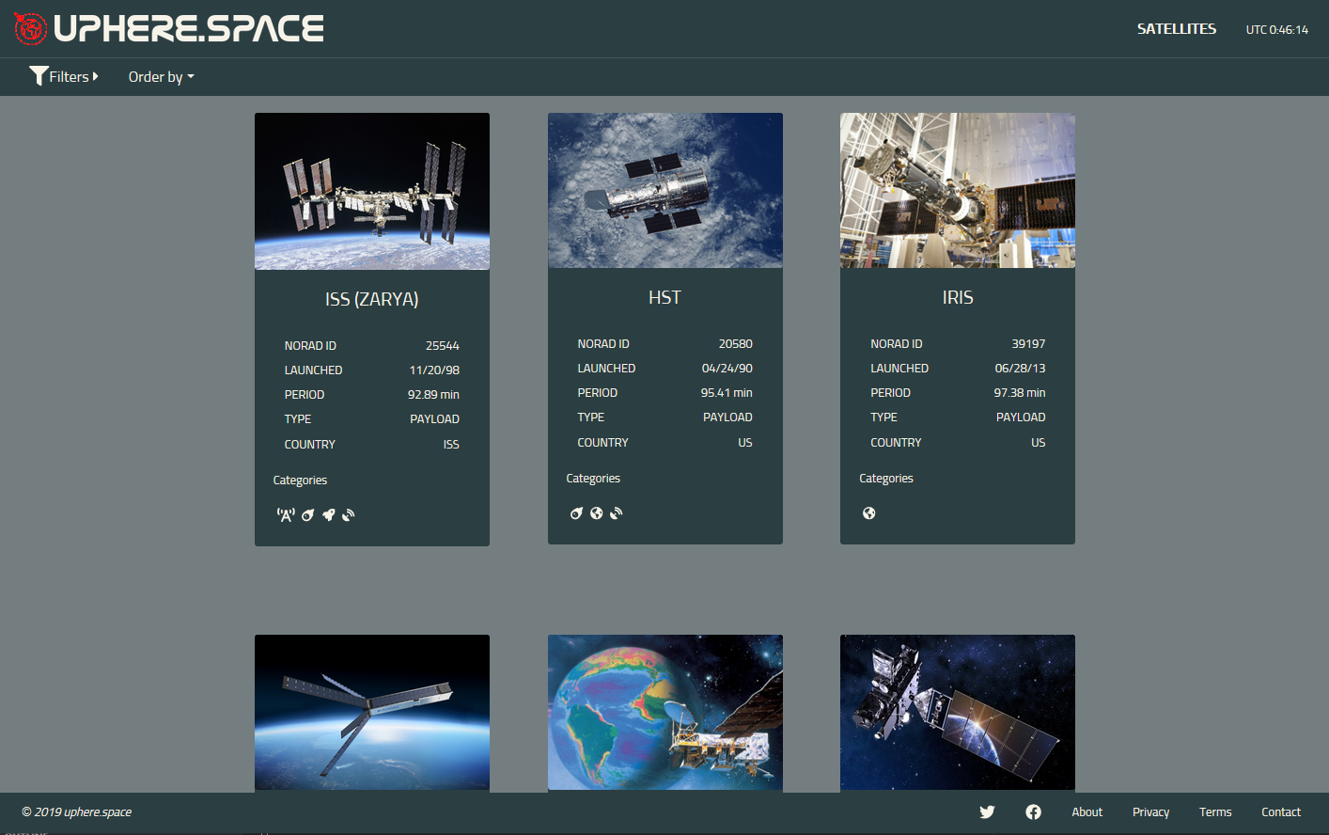Screen dimensions: 1329x835
Task: Open the ISS (ZARYA) satellite title
Action: (371, 299)
